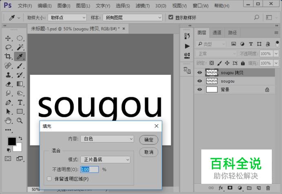Switch to the 通道 tab

(217, 32)
